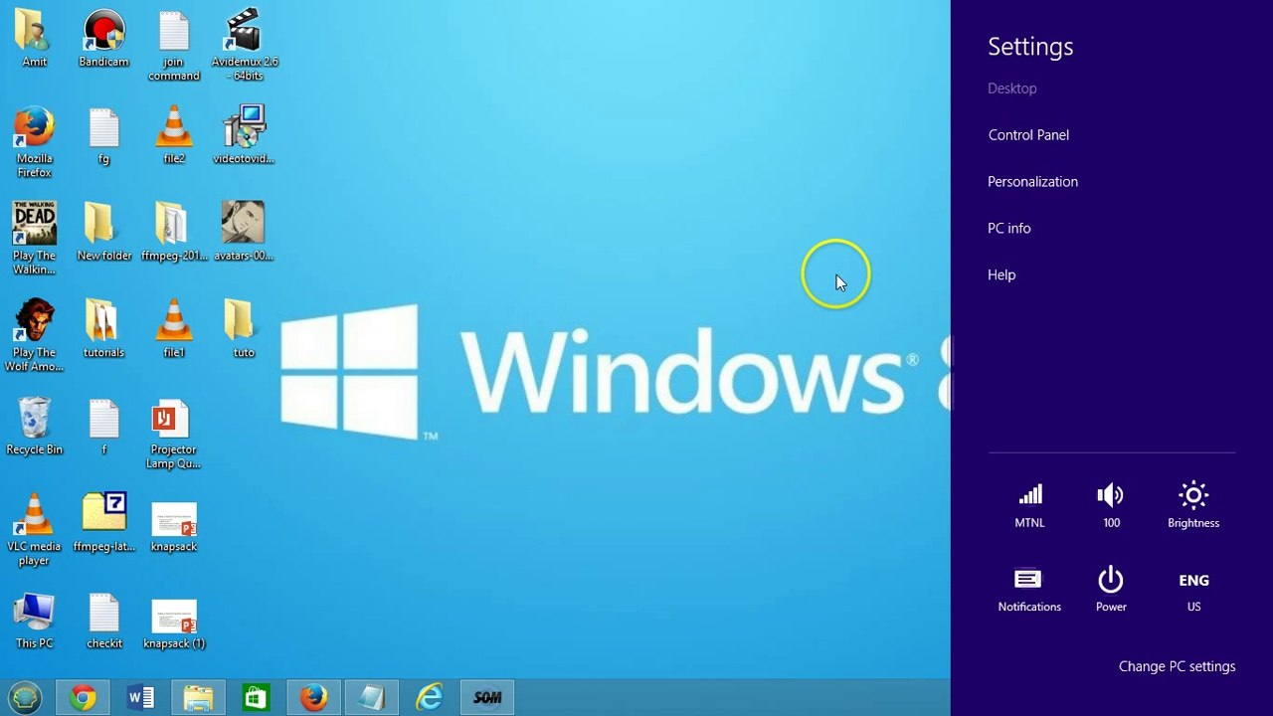Open Internet Explorer from the taskbar
This screenshot has width=1273, height=716.
click(x=430, y=698)
